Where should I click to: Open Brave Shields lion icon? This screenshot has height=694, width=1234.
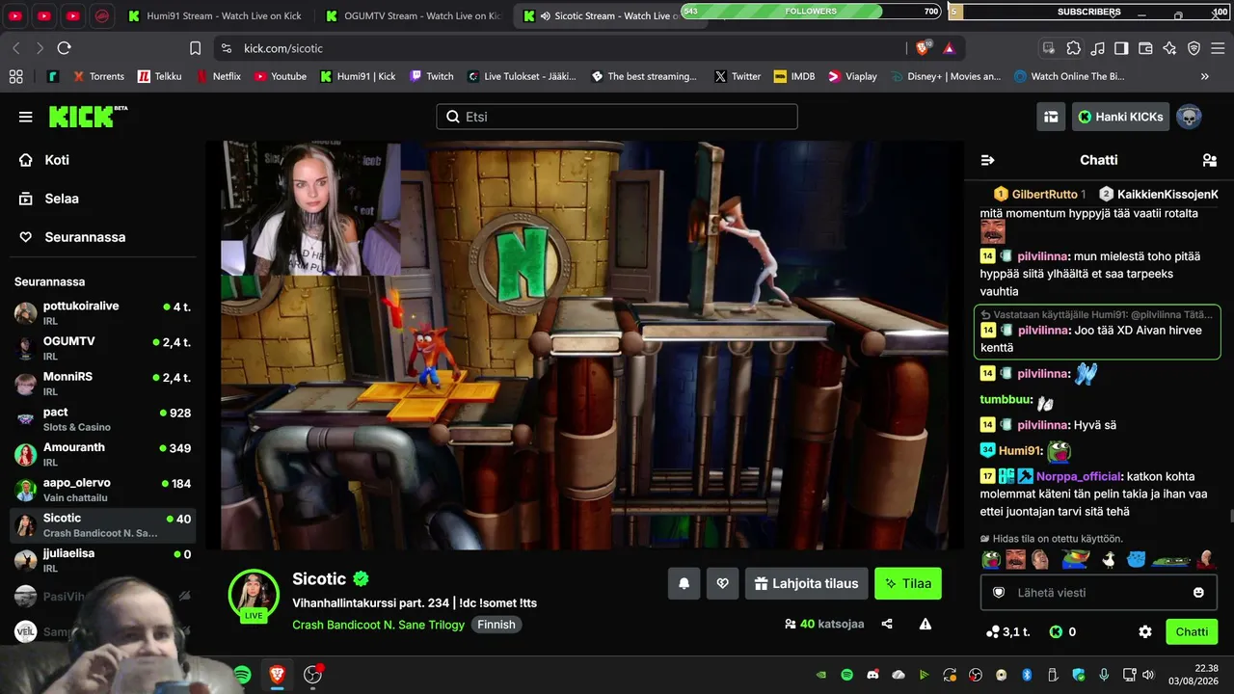(x=924, y=48)
